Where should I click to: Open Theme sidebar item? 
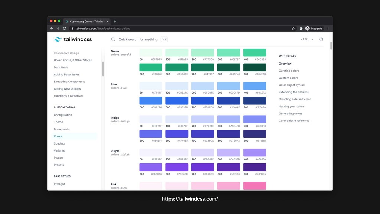point(58,122)
